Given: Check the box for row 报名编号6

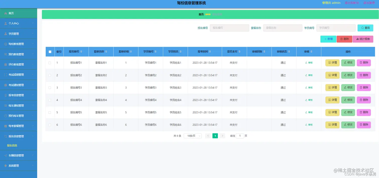Looking at the screenshot, I should (50, 125).
